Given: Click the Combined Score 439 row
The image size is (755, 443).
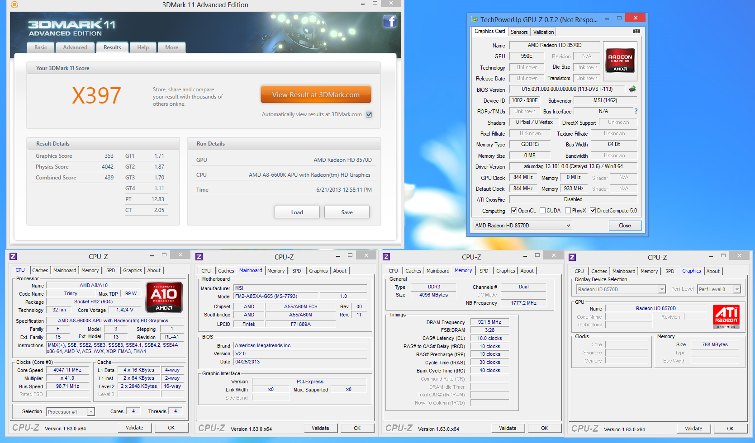Looking at the screenshot, I should point(75,178).
